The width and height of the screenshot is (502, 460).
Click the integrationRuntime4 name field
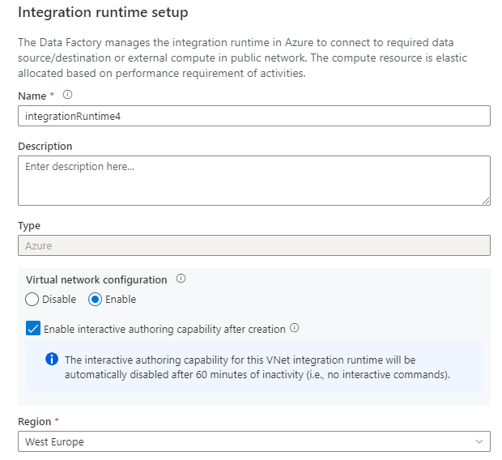pyautogui.click(x=253, y=116)
